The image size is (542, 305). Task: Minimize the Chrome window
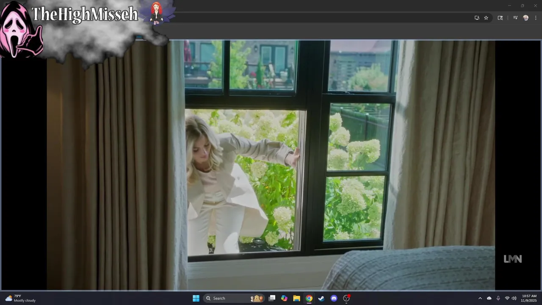pos(509,6)
